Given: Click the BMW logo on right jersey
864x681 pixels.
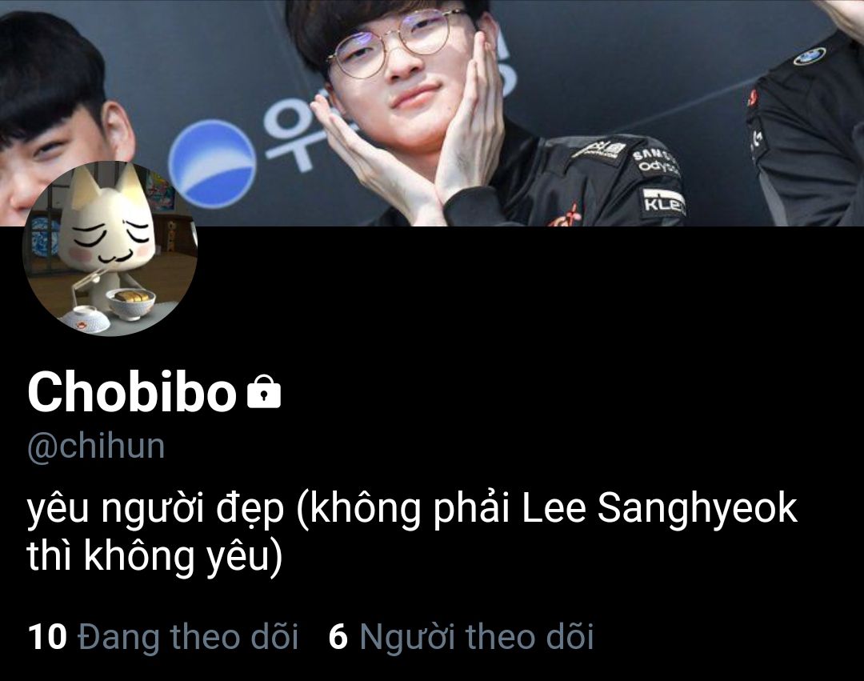Looking at the screenshot, I should point(810,56).
